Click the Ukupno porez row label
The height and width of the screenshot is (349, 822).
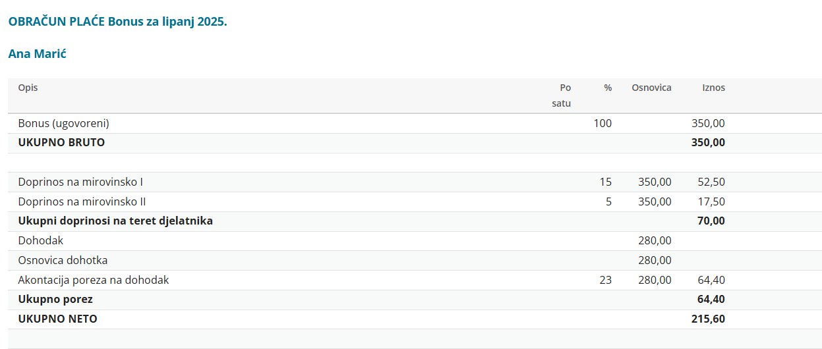[55, 300]
